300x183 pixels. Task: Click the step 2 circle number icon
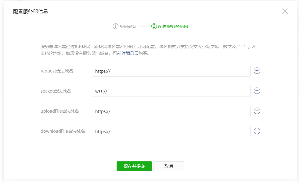pyautogui.click(x=154, y=26)
